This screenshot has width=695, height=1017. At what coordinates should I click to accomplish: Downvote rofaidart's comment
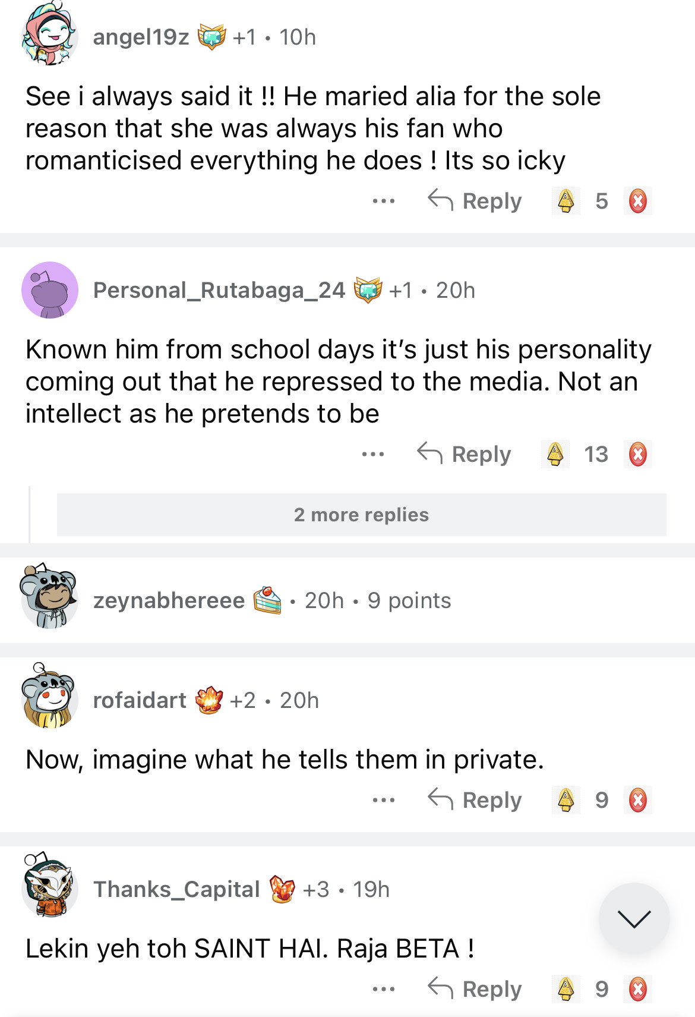pos(637,800)
